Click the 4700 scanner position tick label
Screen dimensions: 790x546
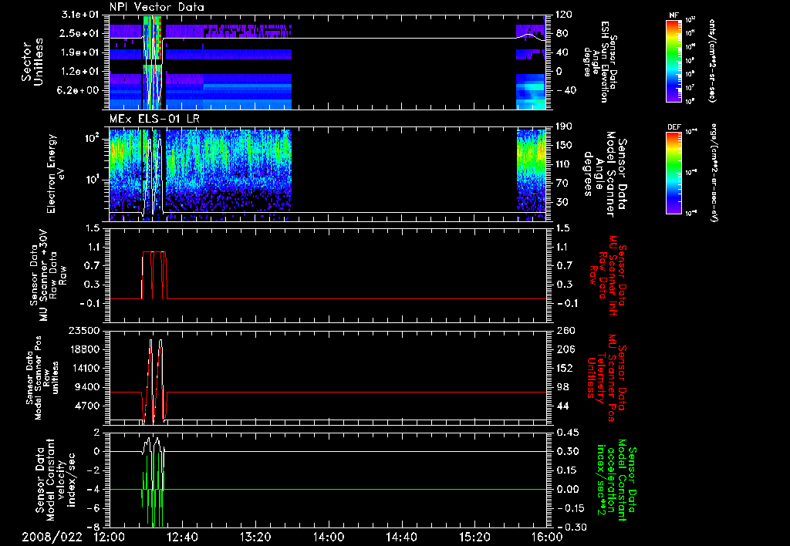point(87,406)
